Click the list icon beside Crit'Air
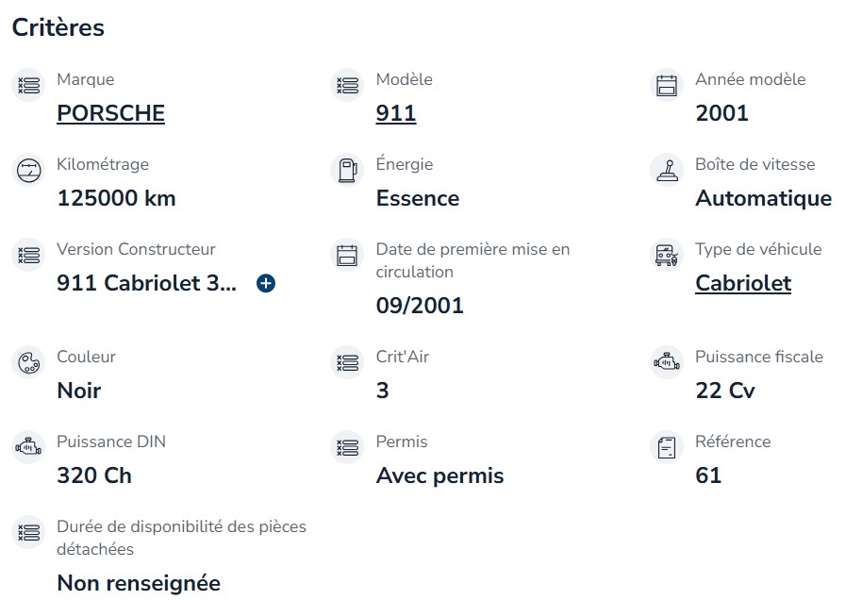Screen dimensions: 862x600 pos(347,362)
